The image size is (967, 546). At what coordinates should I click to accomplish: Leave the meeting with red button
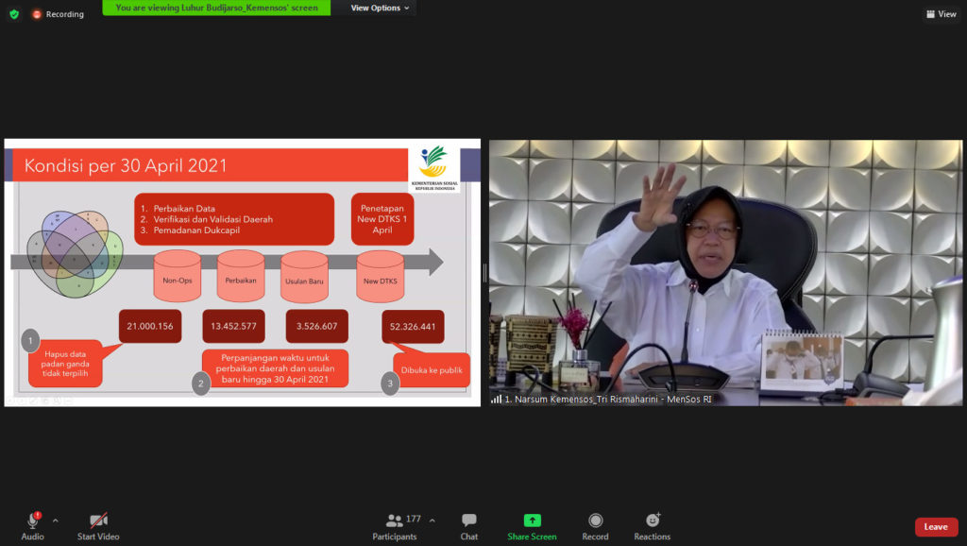coord(936,527)
